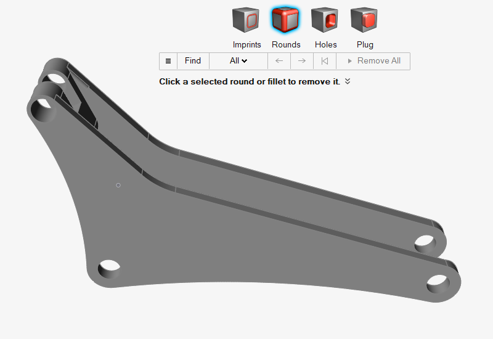Click the Remove All button

coord(373,61)
